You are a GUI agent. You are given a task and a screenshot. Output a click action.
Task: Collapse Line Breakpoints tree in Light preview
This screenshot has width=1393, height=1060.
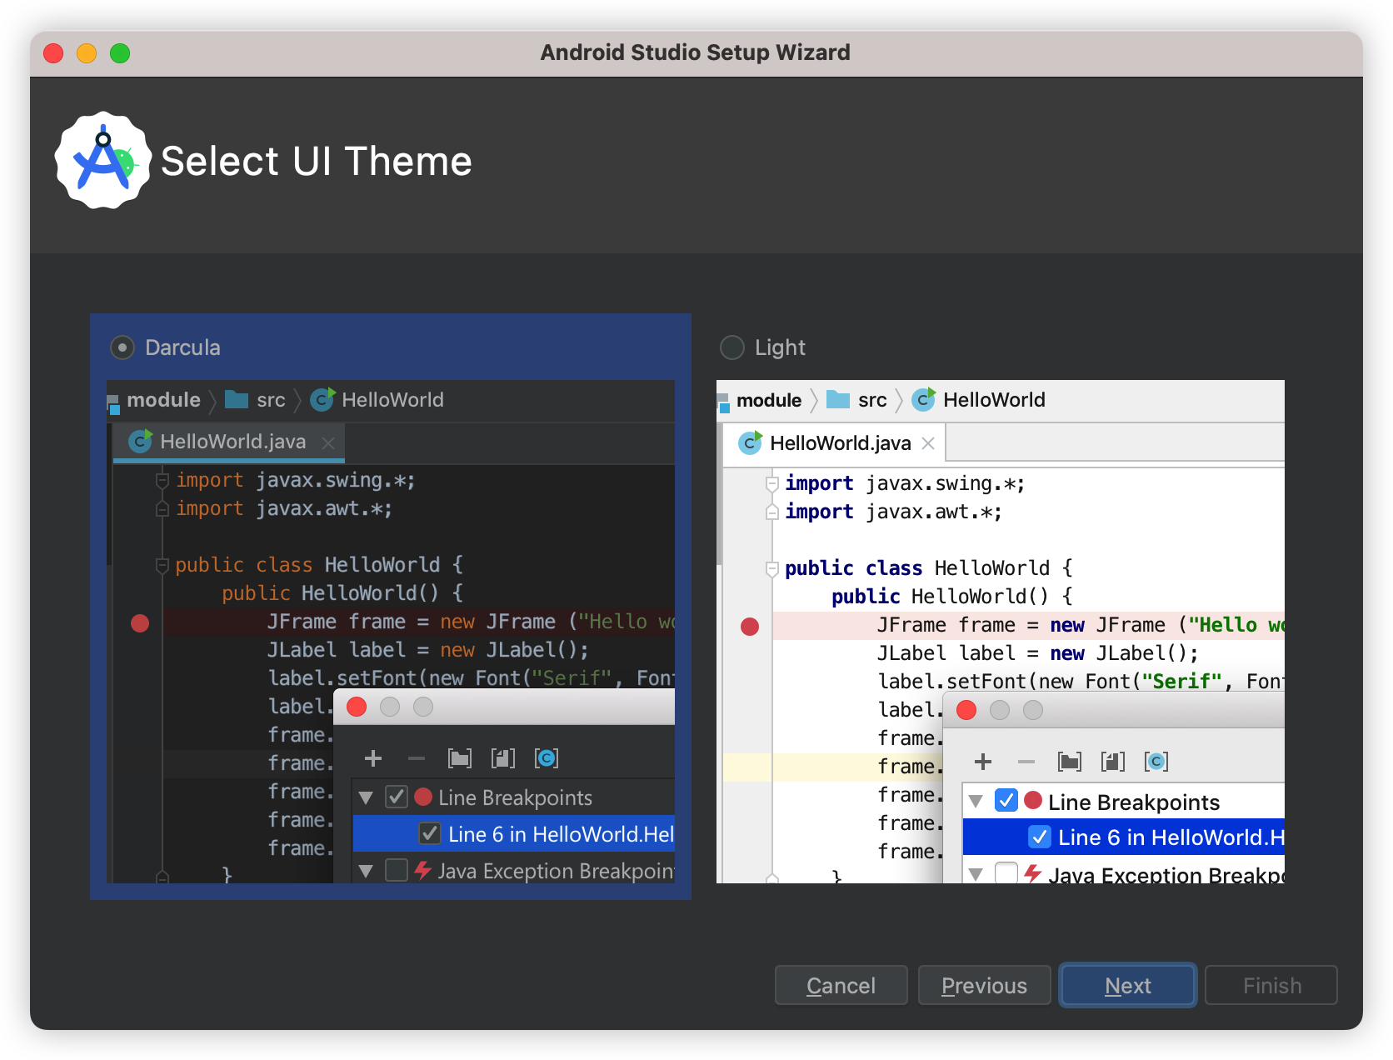(976, 802)
